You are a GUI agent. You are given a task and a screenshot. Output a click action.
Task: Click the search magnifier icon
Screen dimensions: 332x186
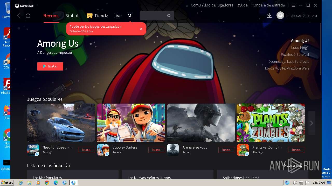point(169,16)
